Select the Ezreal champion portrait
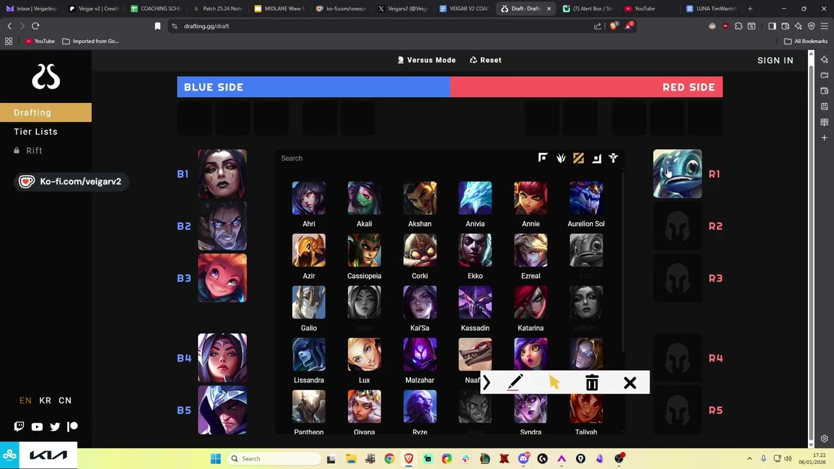834x469 pixels. tap(530, 250)
